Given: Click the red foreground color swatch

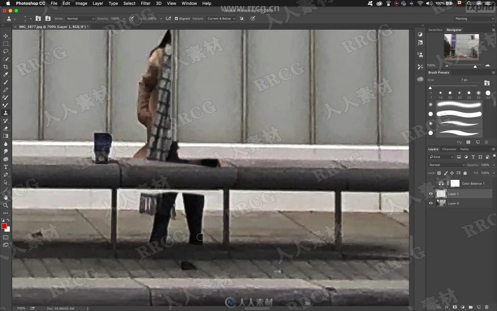Looking at the screenshot, I should tap(4, 226).
